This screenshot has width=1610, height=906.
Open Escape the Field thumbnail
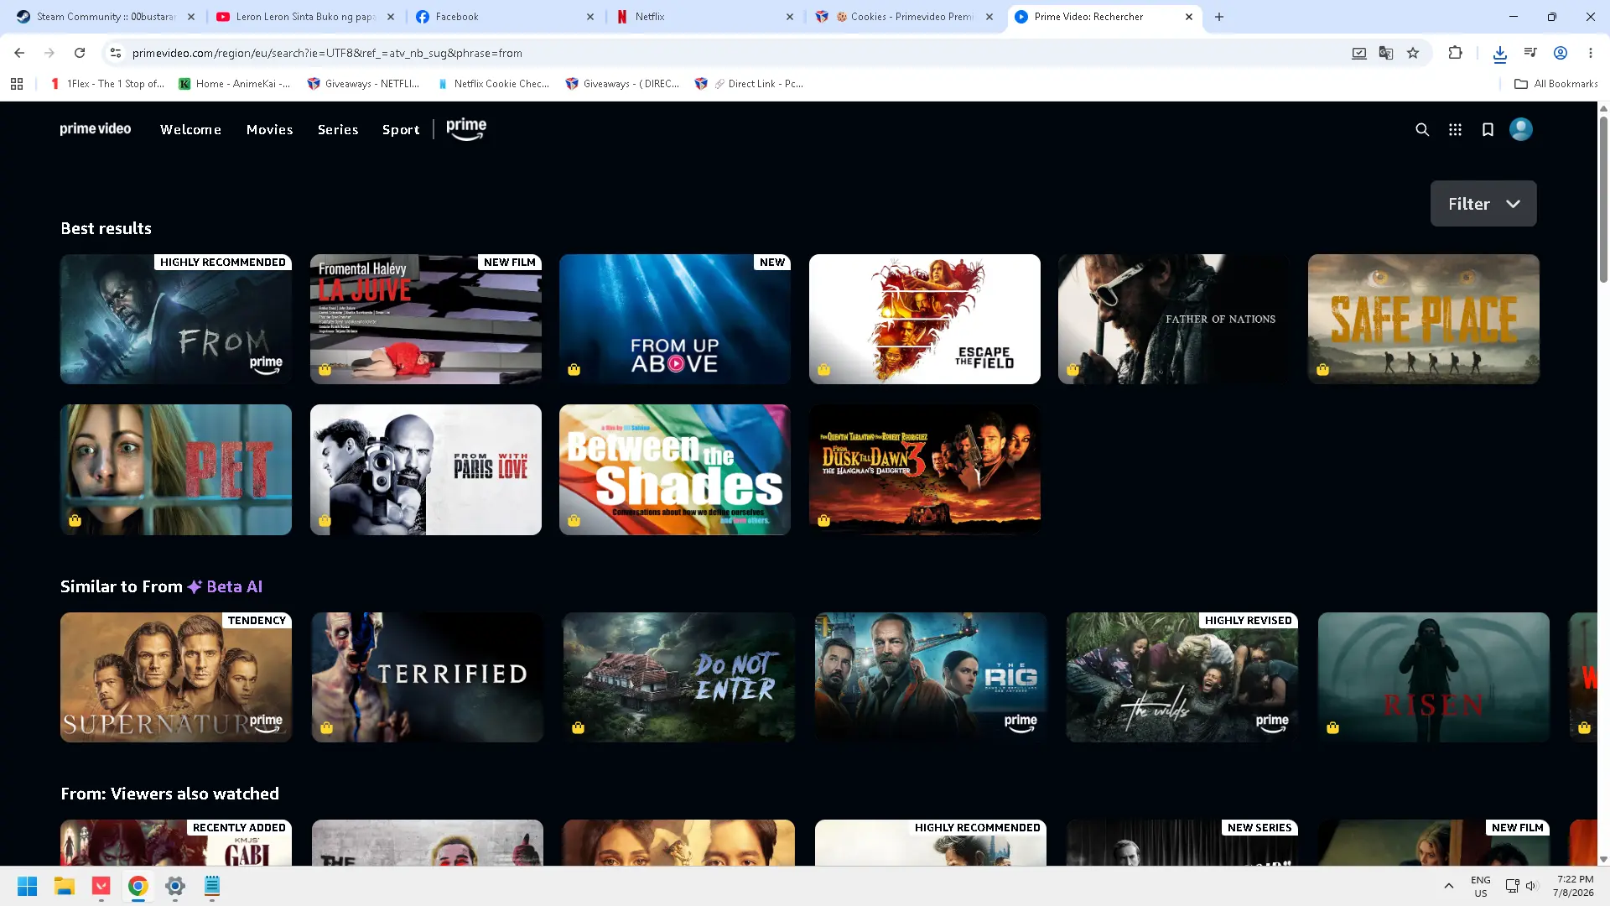(x=925, y=320)
